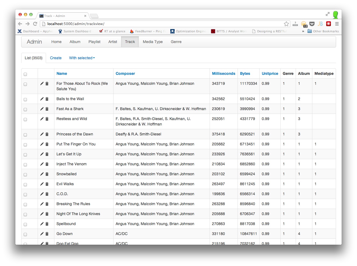Show hidden bookmarks via the double-chevron
Screen dimensions: 357x266
tap(303, 31)
